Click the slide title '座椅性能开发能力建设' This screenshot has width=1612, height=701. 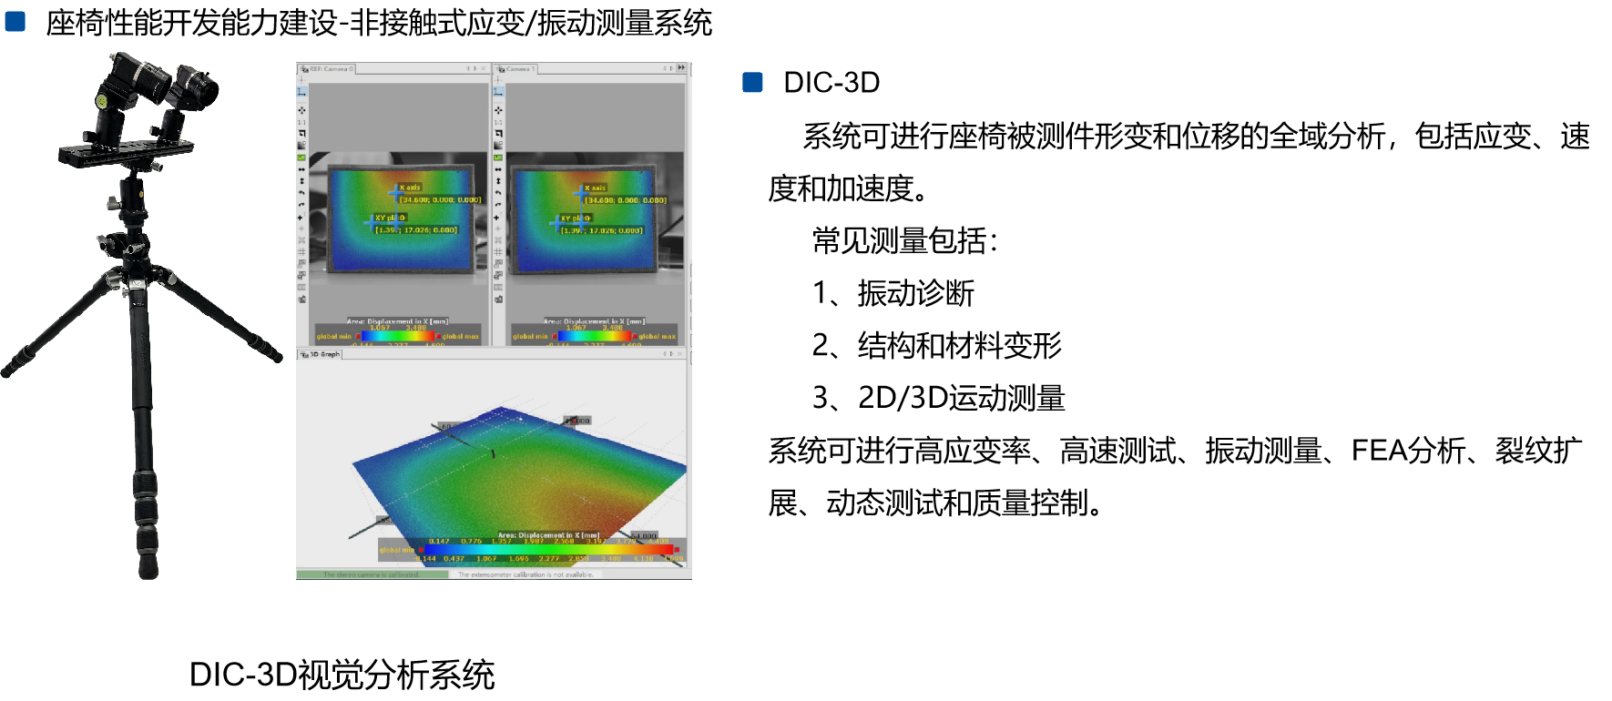[x=191, y=23]
